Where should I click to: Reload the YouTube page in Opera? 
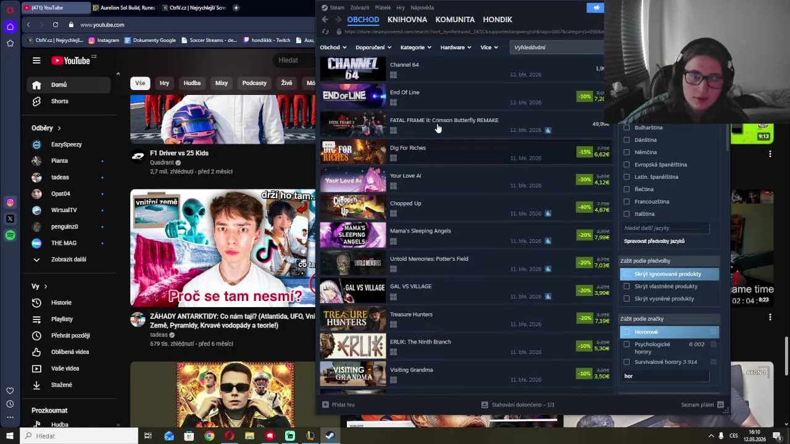click(55, 25)
